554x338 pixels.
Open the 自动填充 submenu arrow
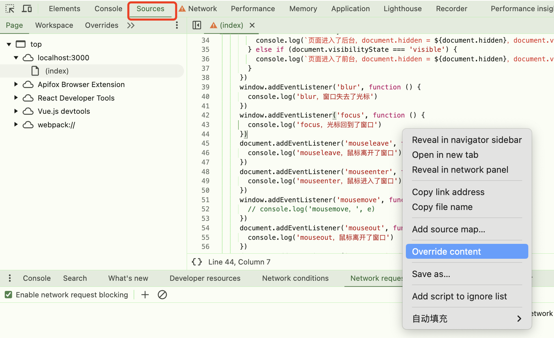tap(519, 319)
